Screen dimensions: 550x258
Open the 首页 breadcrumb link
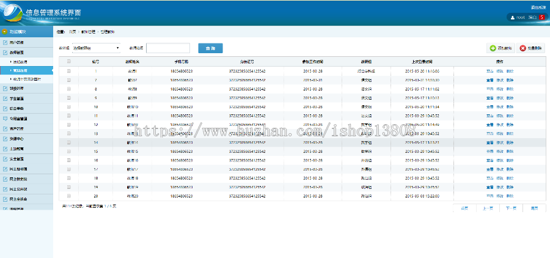[x=73, y=32]
